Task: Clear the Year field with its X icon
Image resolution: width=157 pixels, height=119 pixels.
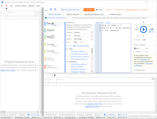Action: (x=81, y=42)
